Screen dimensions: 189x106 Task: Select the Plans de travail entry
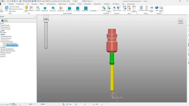tap(5, 40)
